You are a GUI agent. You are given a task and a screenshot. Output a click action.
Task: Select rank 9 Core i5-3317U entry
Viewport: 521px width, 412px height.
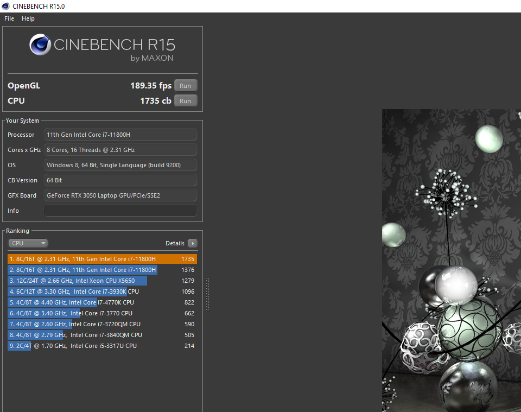coord(103,346)
